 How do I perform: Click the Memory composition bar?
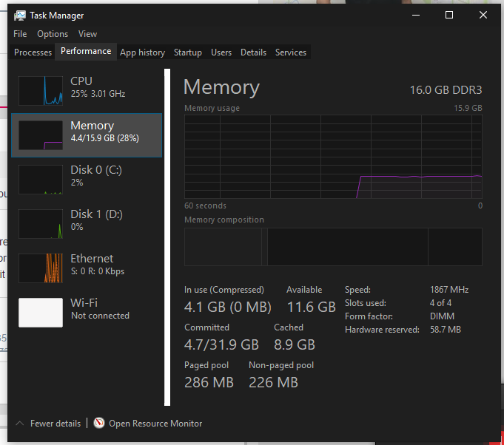[x=333, y=247]
